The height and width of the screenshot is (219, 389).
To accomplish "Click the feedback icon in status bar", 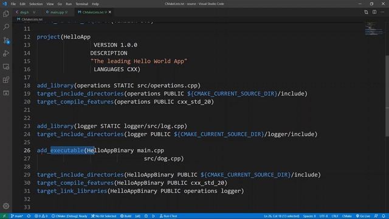I will [x=376, y=216].
